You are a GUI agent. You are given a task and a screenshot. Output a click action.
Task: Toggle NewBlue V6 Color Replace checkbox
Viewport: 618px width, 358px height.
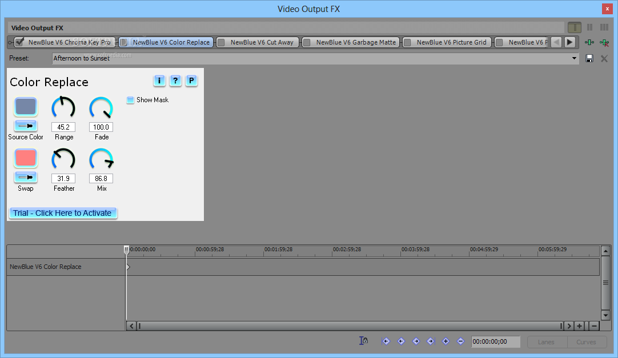[x=123, y=42]
